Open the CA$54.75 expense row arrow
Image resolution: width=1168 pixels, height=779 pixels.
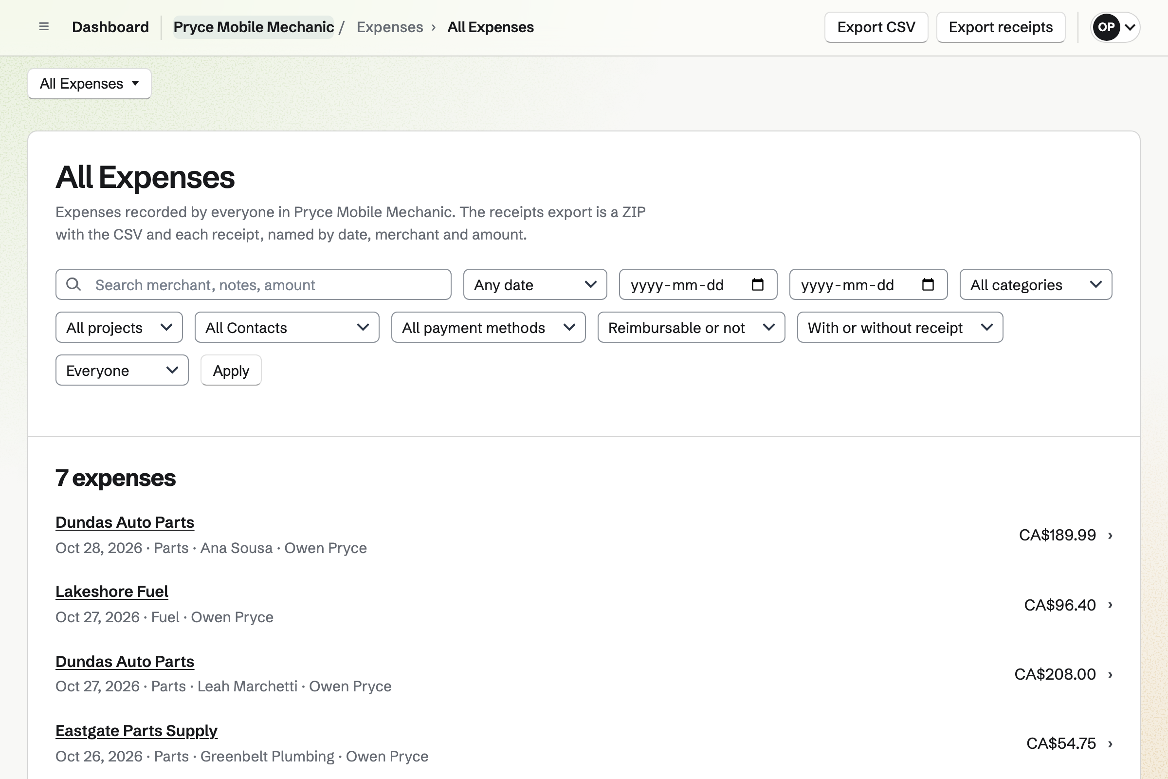click(1111, 744)
